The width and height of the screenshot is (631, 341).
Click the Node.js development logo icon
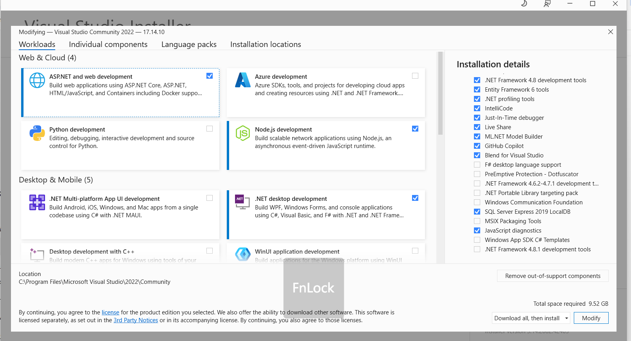[243, 133]
